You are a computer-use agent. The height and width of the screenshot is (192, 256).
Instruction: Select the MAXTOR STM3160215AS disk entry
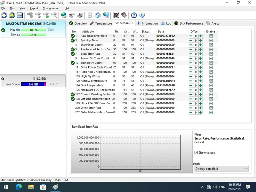pos(33,29)
